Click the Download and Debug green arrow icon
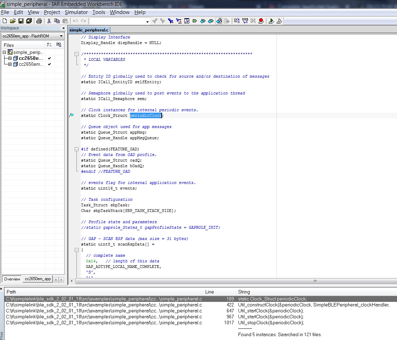This screenshot has width=397, height=340. [x=271, y=21]
